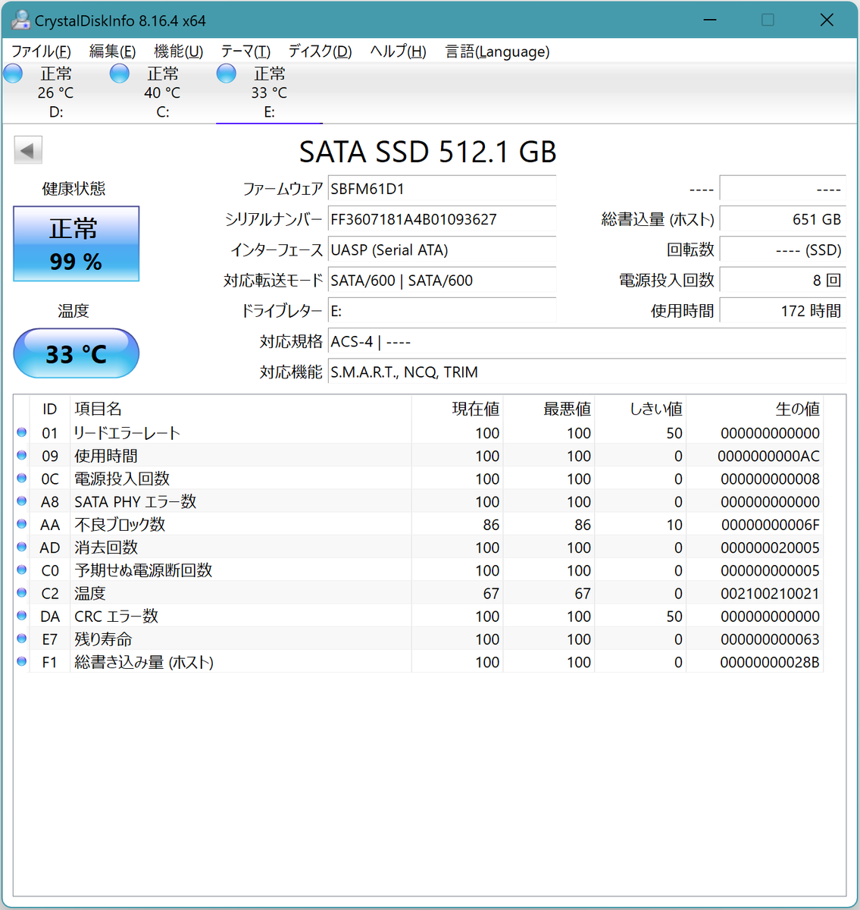Open the テーマ(T) menu
This screenshot has width=860, height=910.
click(x=245, y=52)
